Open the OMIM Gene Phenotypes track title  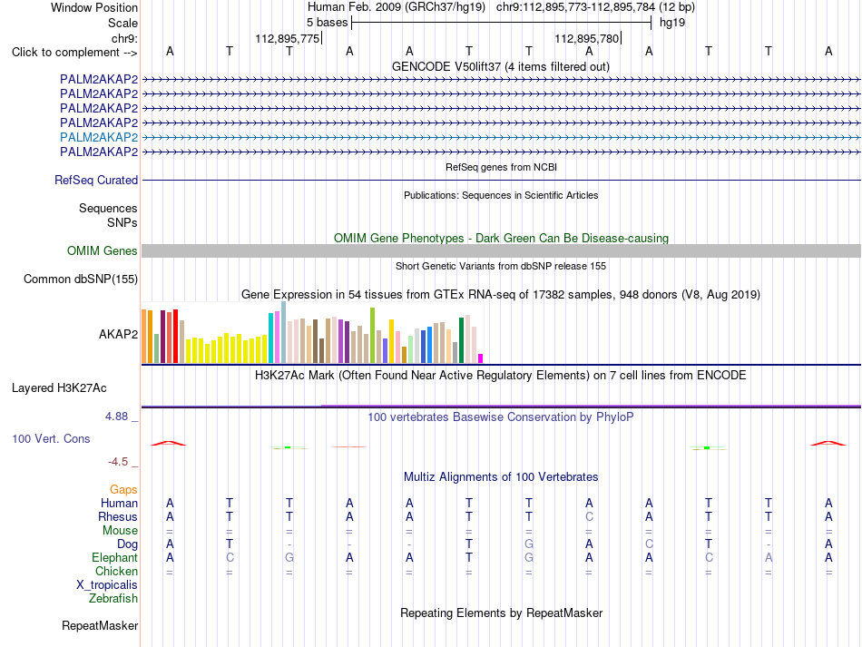[x=501, y=238]
